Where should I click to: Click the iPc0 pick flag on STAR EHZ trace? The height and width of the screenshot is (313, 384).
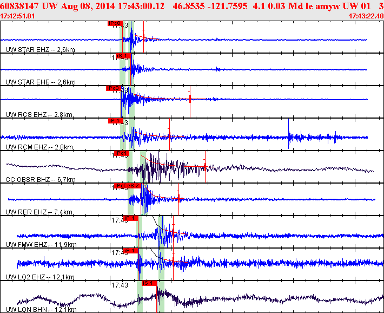coord(115,23)
